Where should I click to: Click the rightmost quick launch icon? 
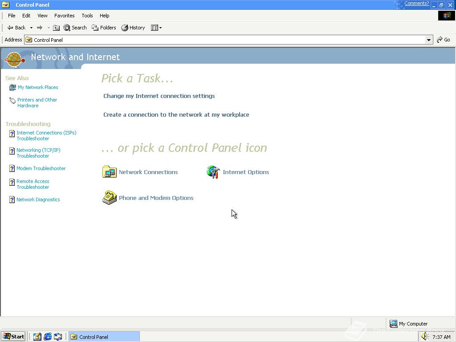tap(58, 337)
